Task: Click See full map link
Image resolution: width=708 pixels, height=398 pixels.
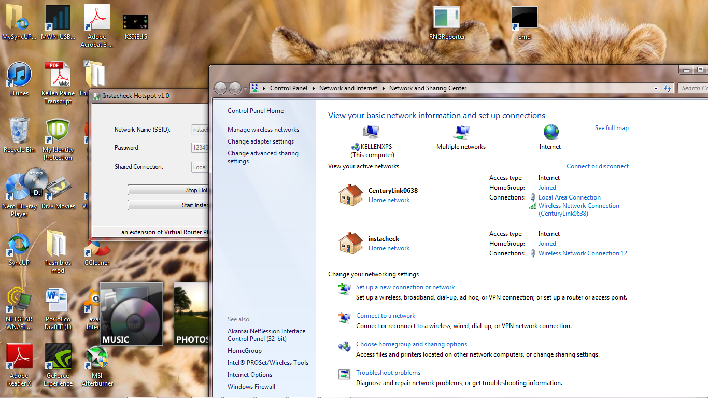Action: 612,128
